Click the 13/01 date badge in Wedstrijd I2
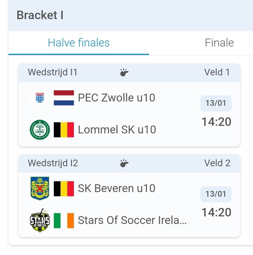The height and width of the screenshot is (255, 253). [x=216, y=194]
